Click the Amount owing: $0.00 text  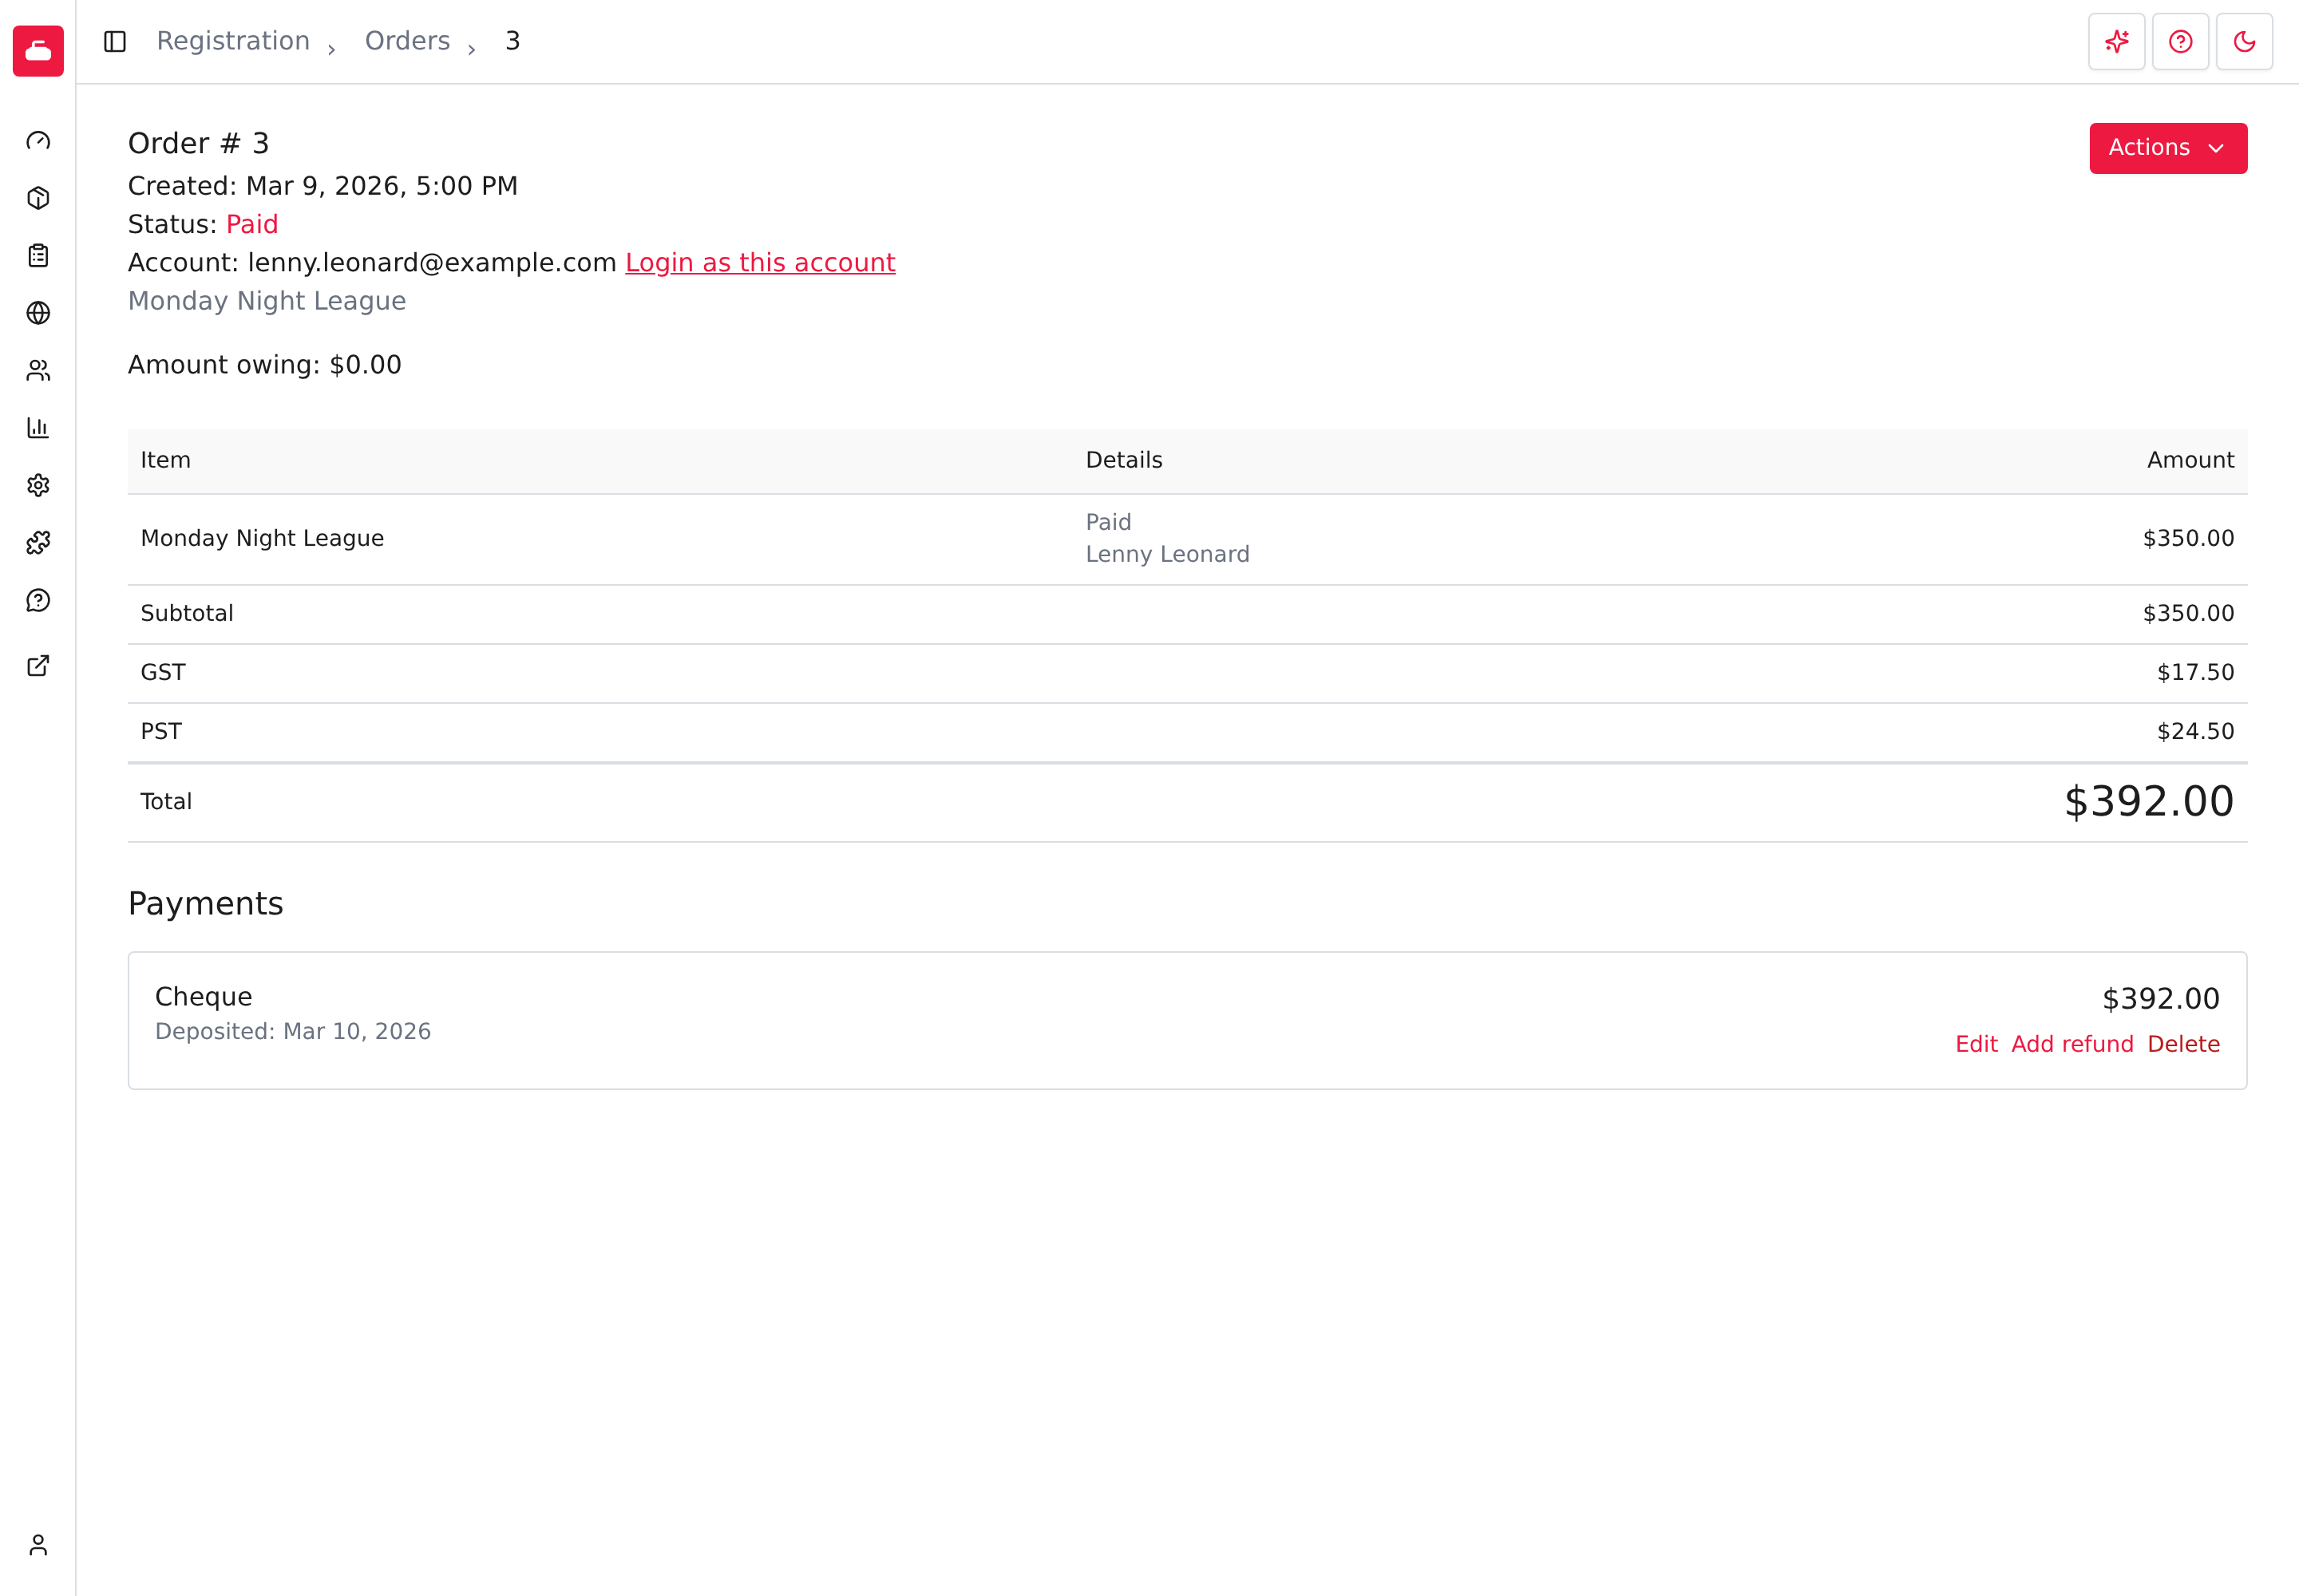pyautogui.click(x=265, y=365)
